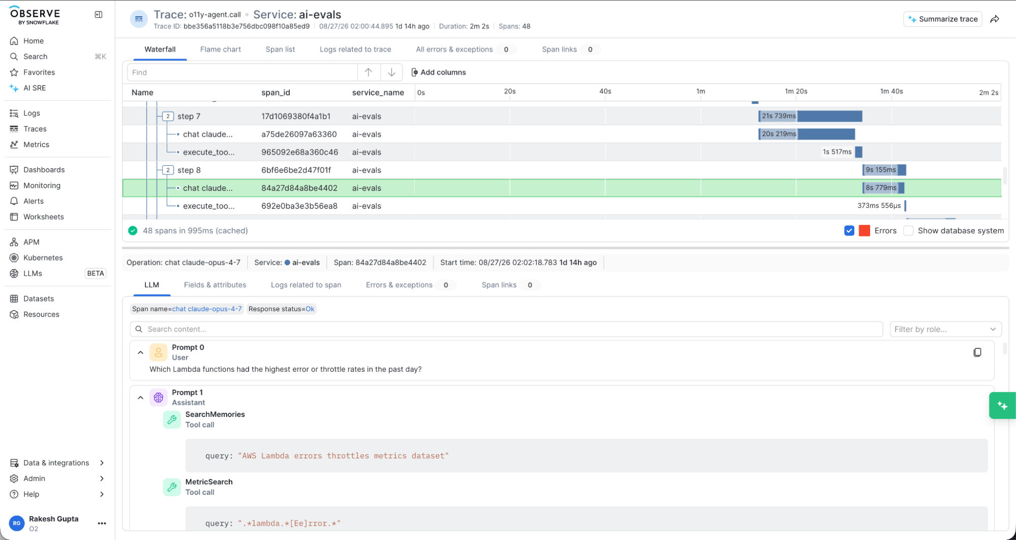Open Logs related to span tab
The height and width of the screenshot is (540, 1016).
[x=306, y=285]
